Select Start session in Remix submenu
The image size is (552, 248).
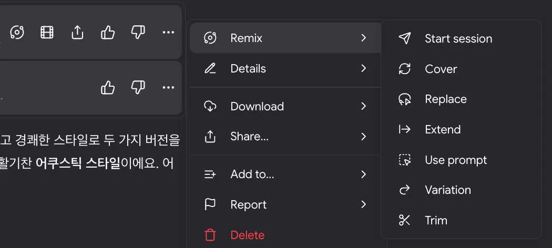(x=461, y=38)
